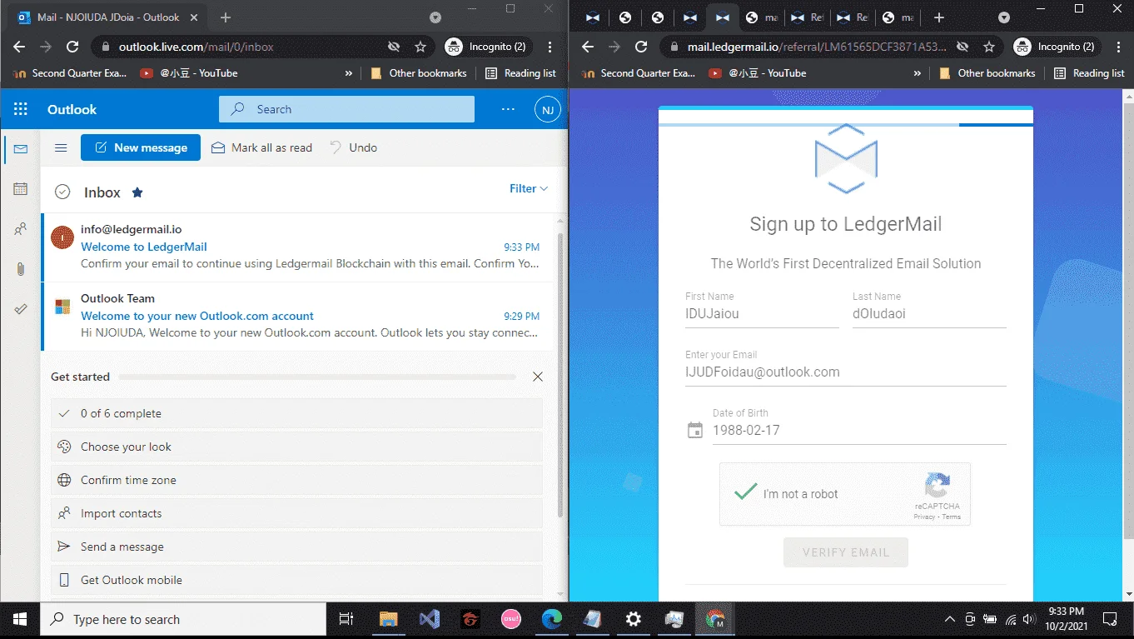Open the NJ account avatar menu
Screen dimensions: 1134x639
coord(547,109)
